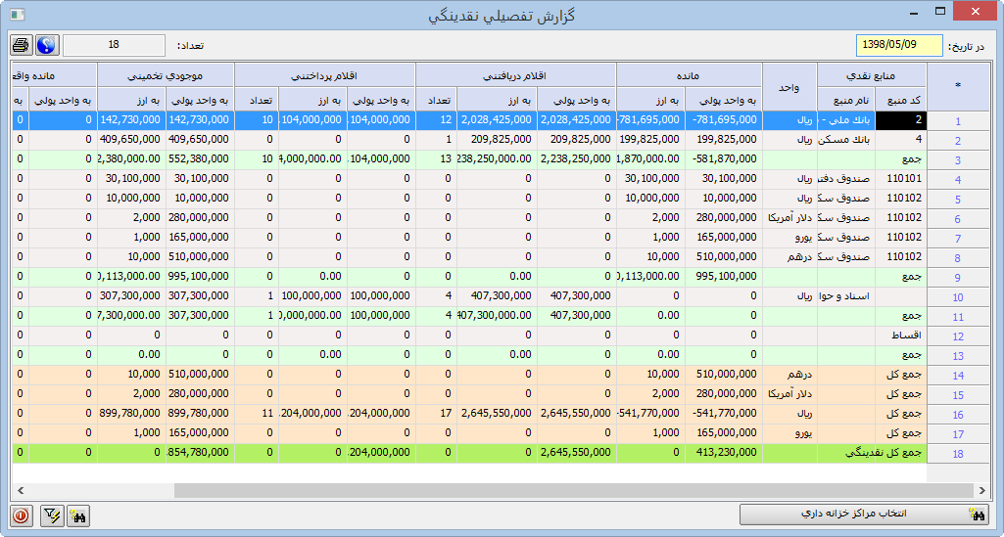Click the printer icon to print the report

[x=21, y=46]
